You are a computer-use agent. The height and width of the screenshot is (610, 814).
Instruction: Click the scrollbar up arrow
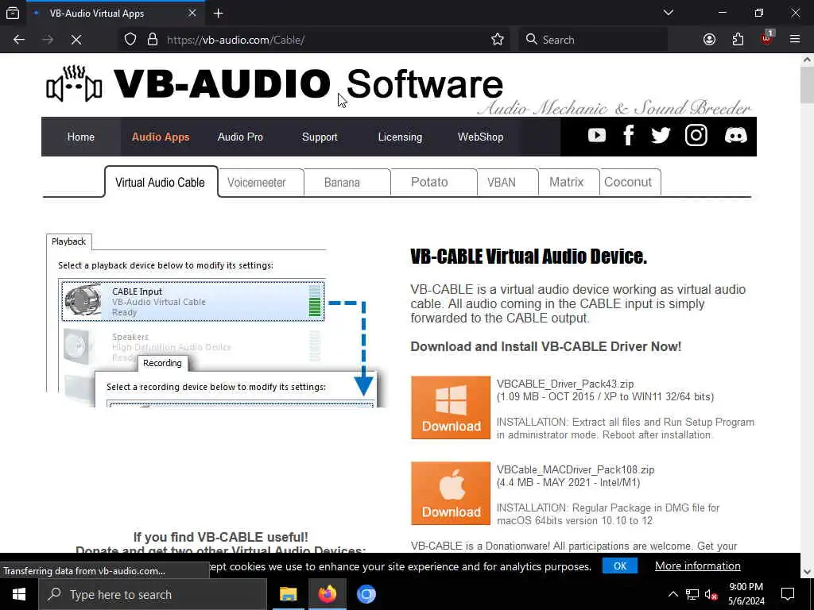[x=807, y=60]
